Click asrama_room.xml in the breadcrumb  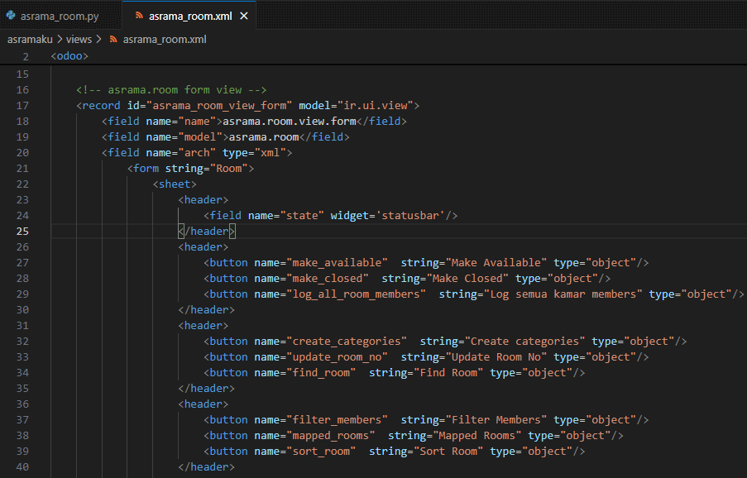(165, 40)
